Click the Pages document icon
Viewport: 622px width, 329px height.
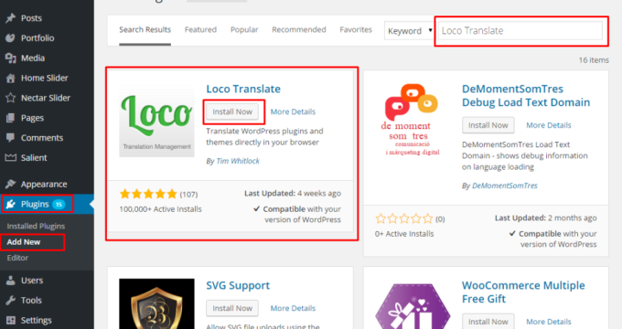11,118
